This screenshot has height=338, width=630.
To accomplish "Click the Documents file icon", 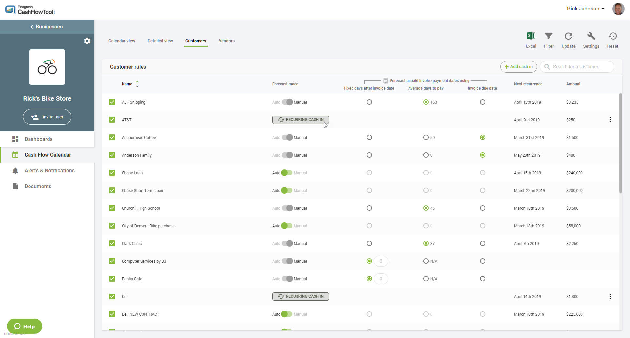I will point(15,186).
